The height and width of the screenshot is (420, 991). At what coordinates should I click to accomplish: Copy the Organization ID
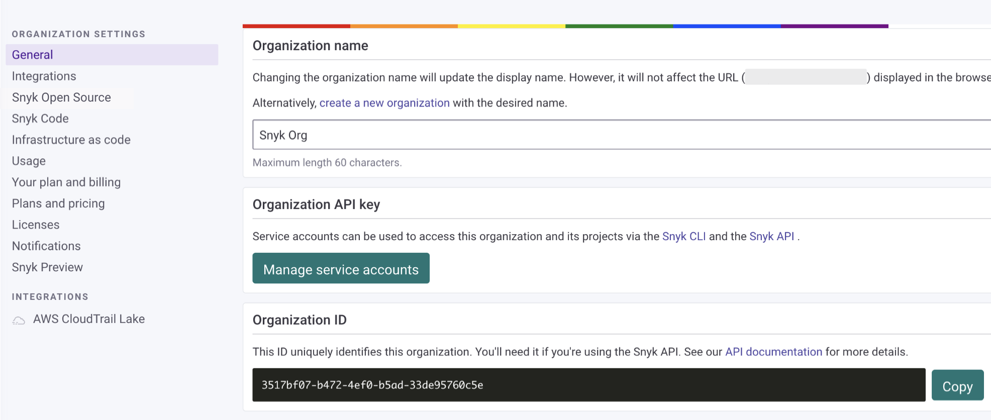coord(957,385)
